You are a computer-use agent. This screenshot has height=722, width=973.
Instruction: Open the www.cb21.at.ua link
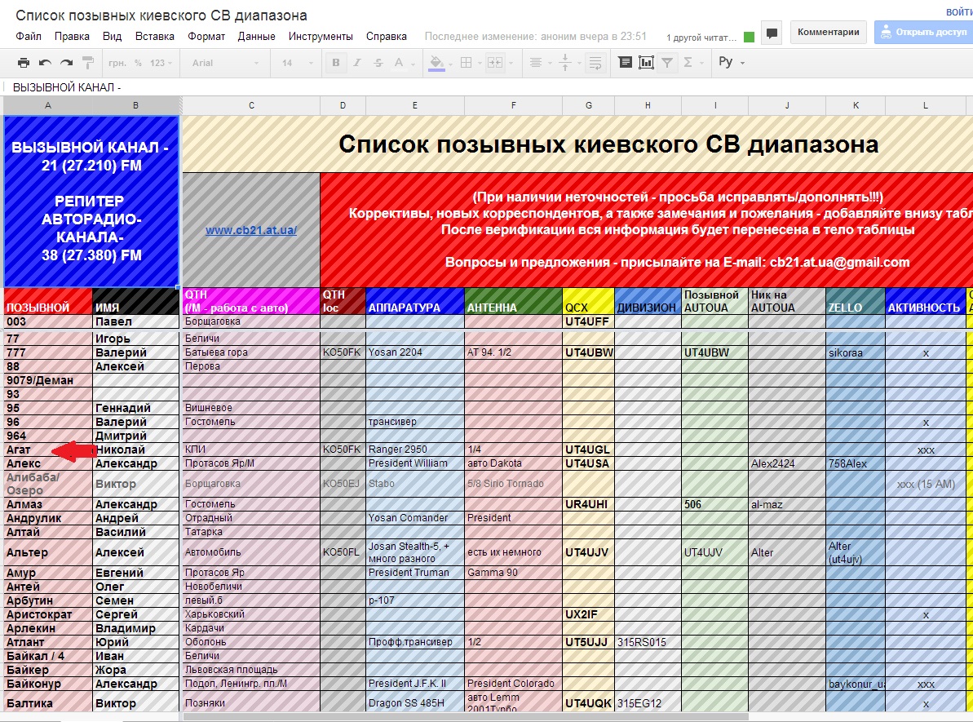(x=251, y=230)
